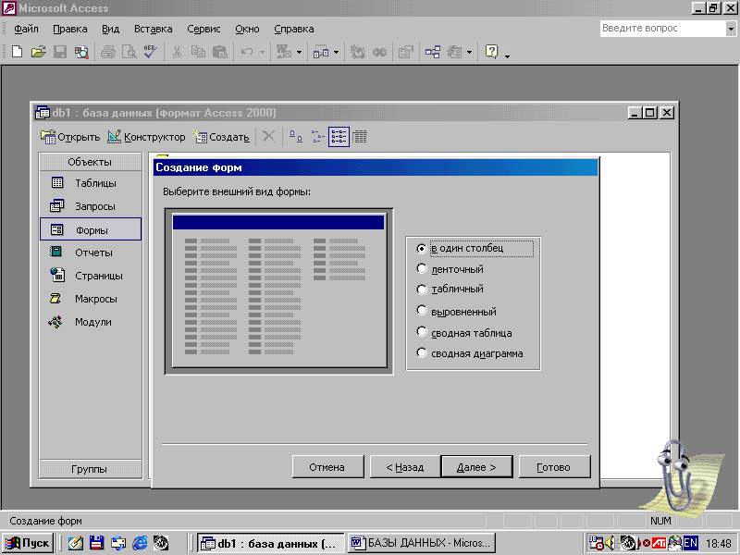Image resolution: width=740 pixels, height=555 pixels.
Task: Click the Script editor icon
Action: click(x=379, y=52)
